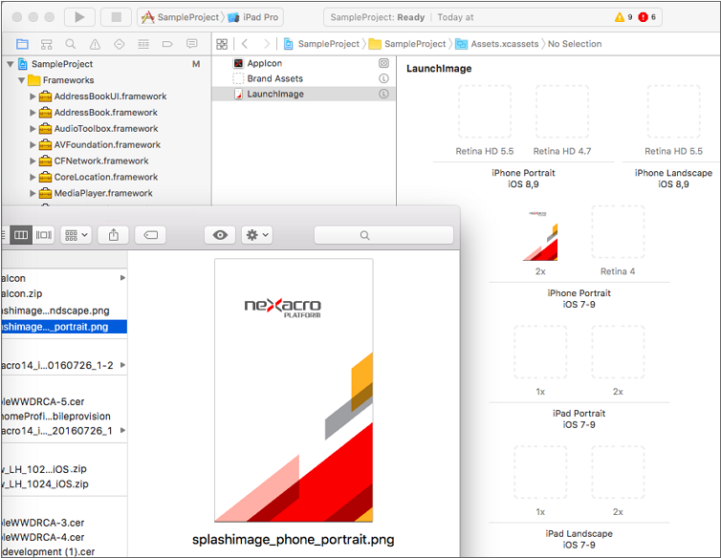Screen dimensions: 721x558
Task: Expand AudioToolbox.framework disclosure triangle
Action: (x=33, y=129)
